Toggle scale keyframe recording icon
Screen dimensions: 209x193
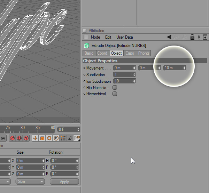point(42,138)
